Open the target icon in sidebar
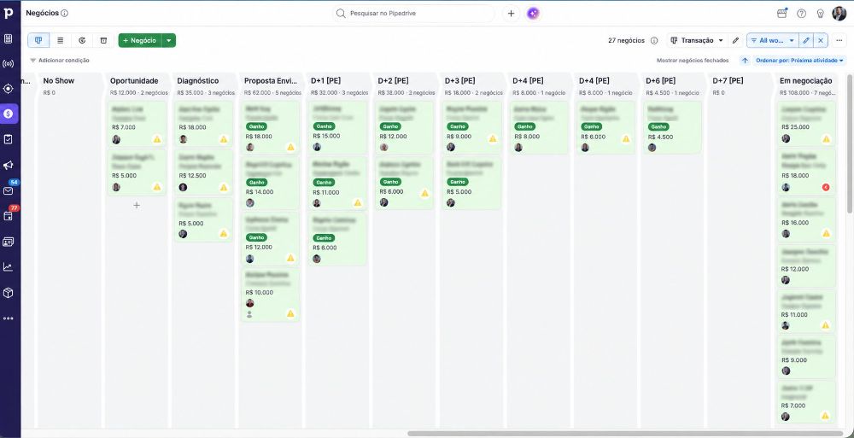Screen dimensions: 854x438 click(x=9, y=89)
